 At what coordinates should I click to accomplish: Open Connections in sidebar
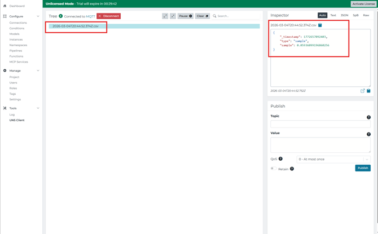(18, 23)
